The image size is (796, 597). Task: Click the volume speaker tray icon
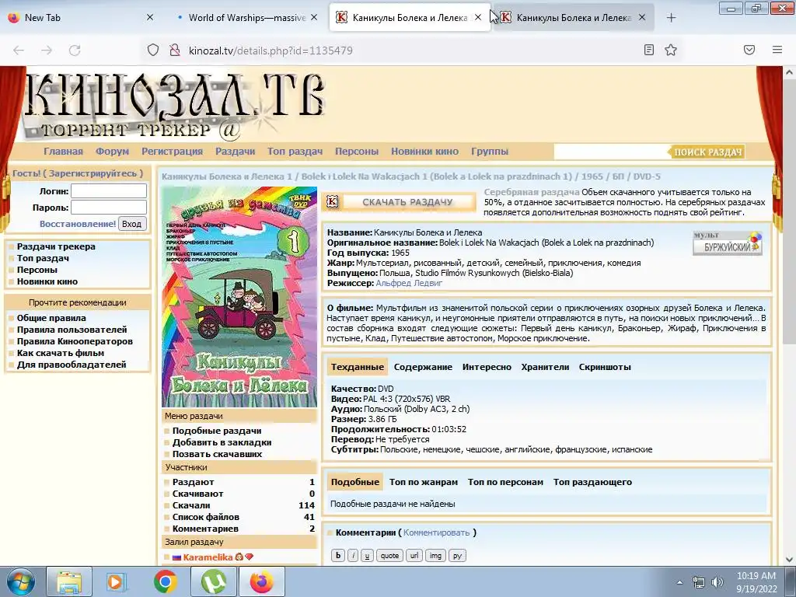click(717, 582)
